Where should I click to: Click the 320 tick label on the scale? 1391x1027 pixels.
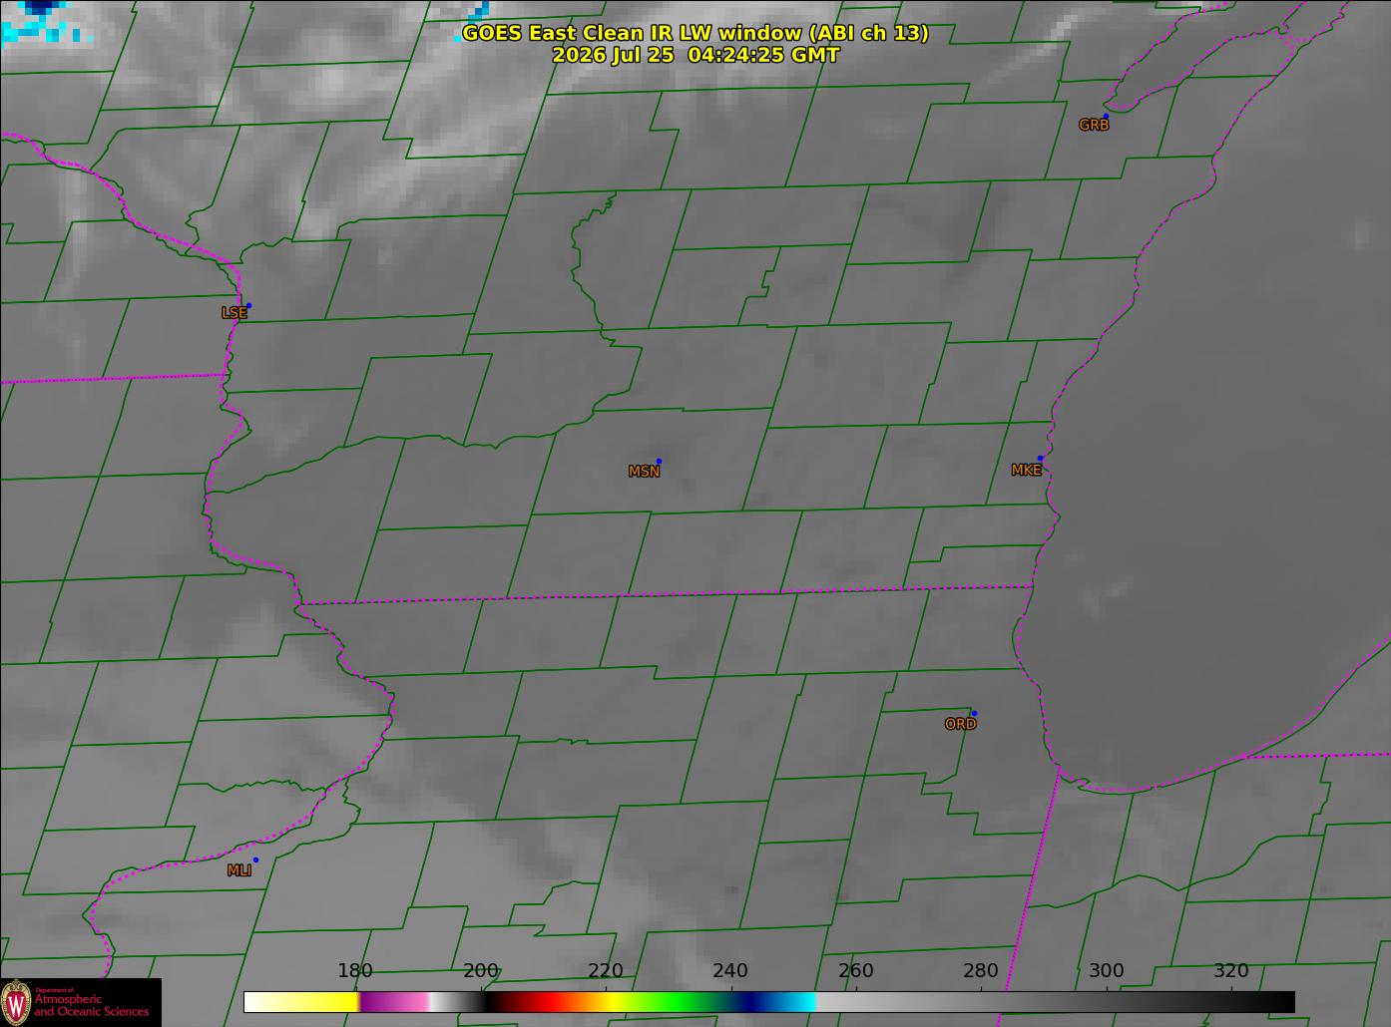(x=1230, y=970)
